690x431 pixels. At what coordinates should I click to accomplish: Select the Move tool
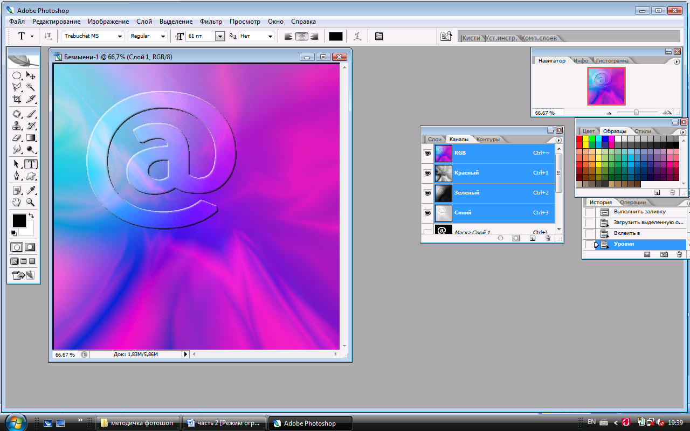click(x=31, y=76)
